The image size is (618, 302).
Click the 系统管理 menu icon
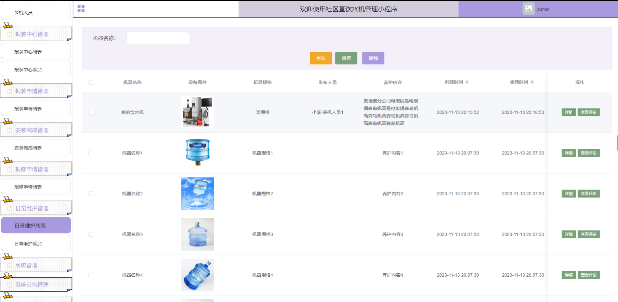(x=10, y=266)
